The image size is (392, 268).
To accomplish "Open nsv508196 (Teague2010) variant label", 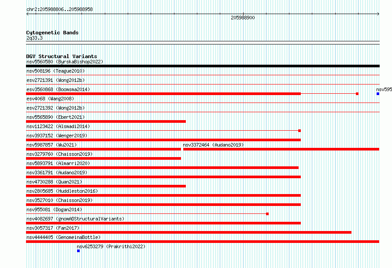I will [x=55, y=71].
